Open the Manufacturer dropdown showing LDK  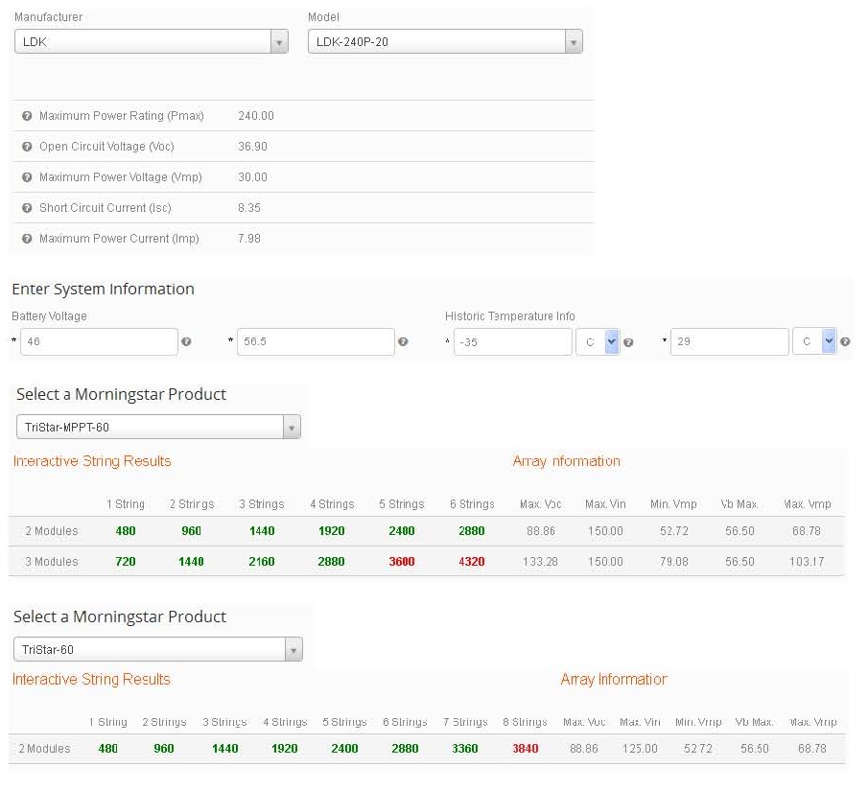152,41
